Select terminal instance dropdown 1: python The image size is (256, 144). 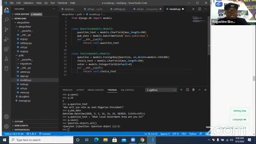161,90
